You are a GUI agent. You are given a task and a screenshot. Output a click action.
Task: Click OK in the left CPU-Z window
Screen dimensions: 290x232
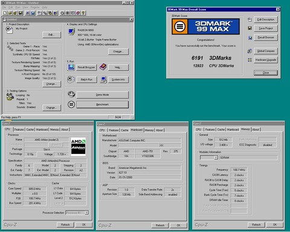click(84, 225)
